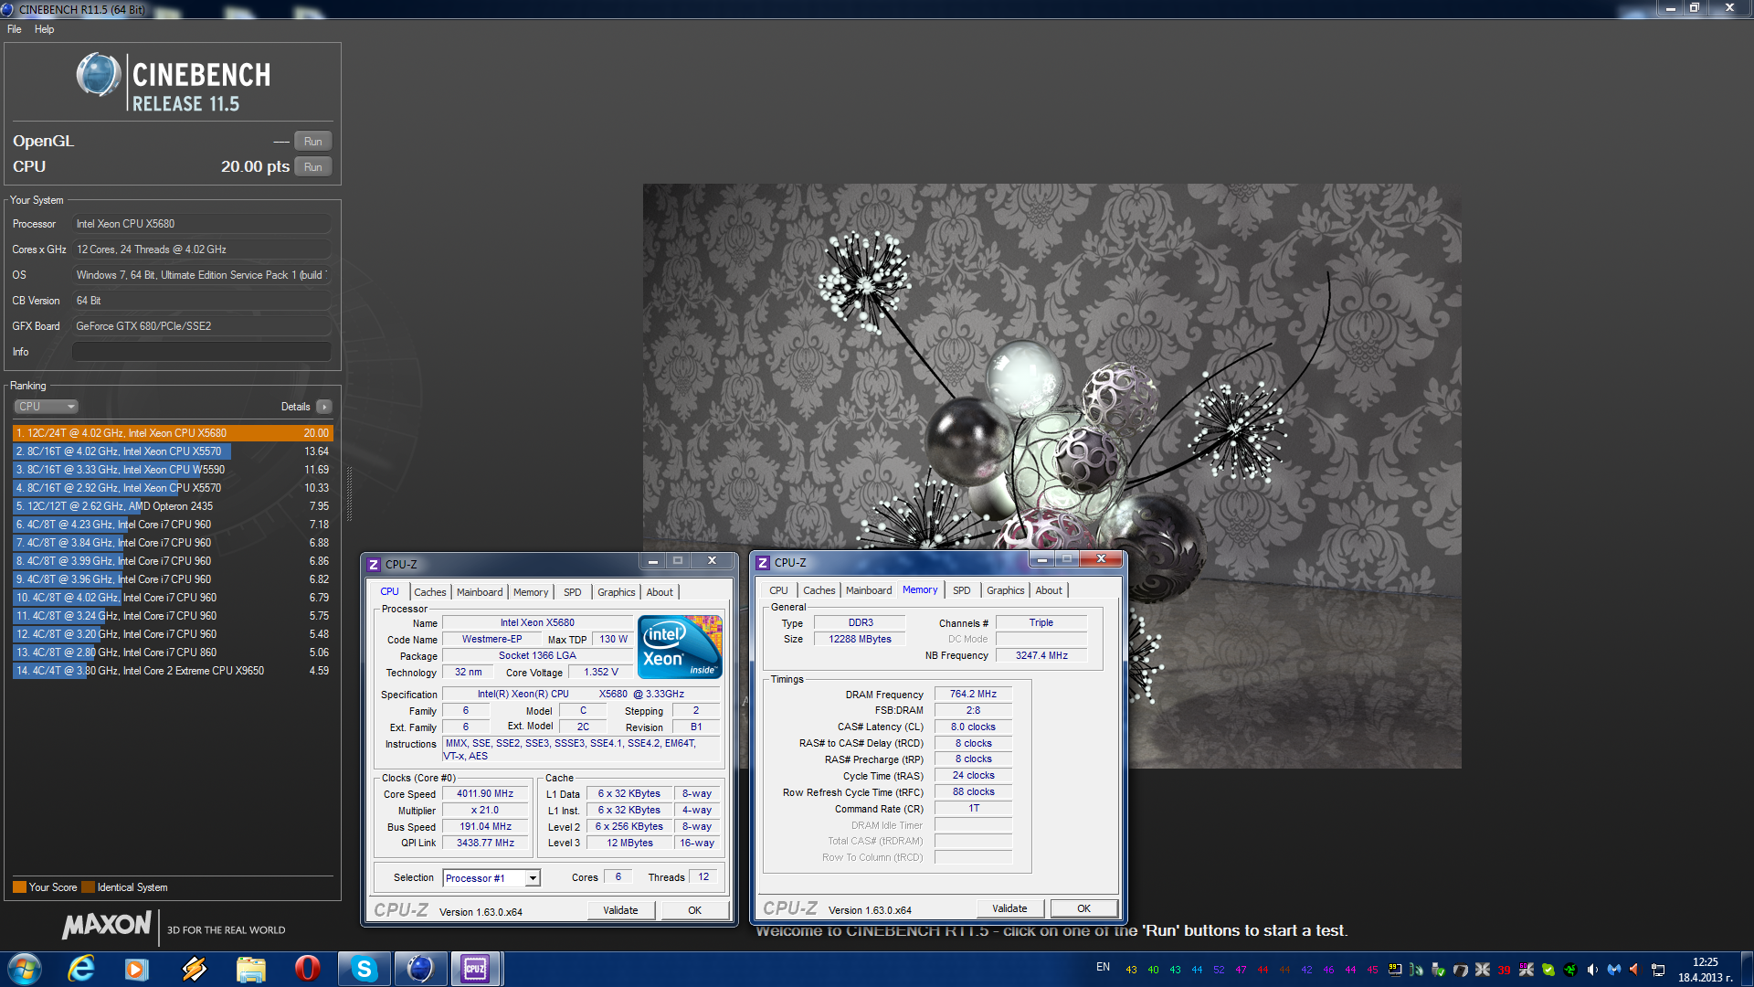Screen dimensions: 1754x987
Task: Select ranking row 1 Xeon X5680
Action: pos(173,433)
